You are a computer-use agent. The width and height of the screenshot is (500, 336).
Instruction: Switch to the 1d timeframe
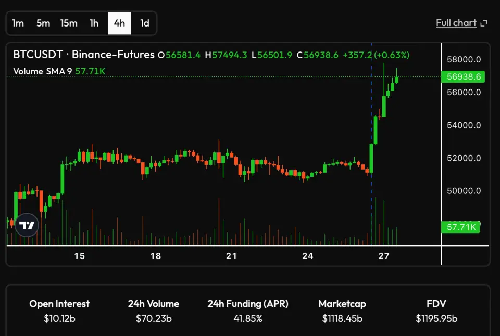click(x=145, y=23)
